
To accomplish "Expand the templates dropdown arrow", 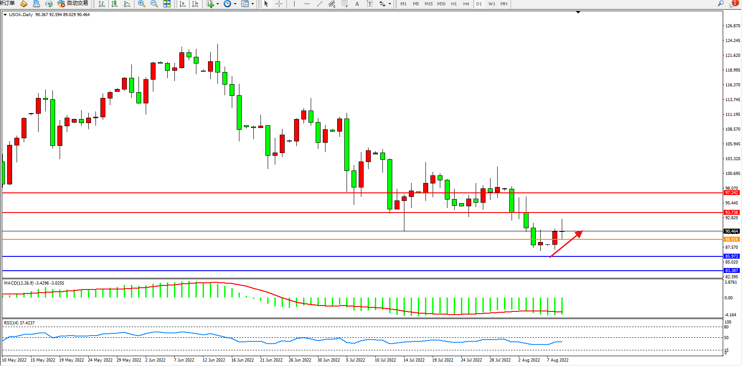I will click(x=252, y=4).
